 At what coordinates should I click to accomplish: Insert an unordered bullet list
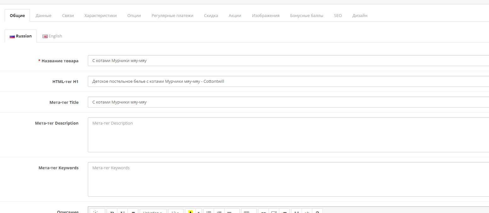(209, 212)
